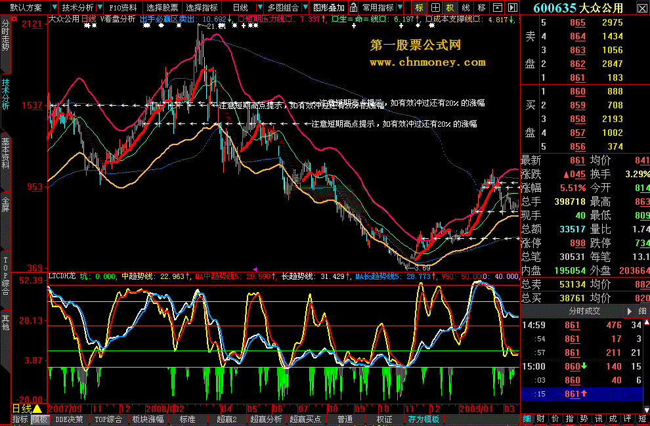Select the 超赢买点 template tab
Screen dimensions: 650x426
point(305,420)
